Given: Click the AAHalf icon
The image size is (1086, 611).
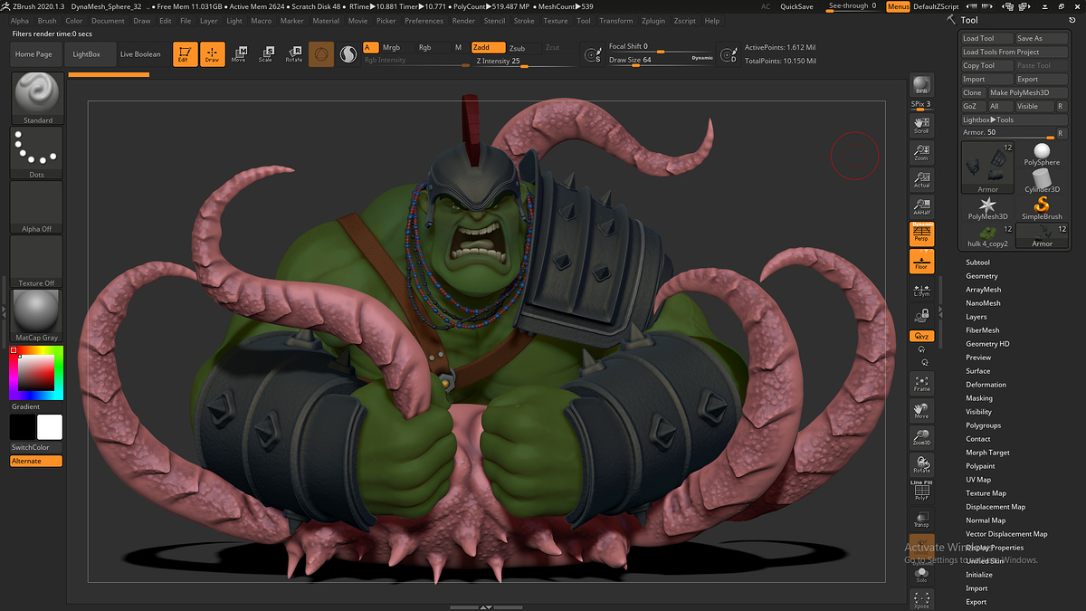Looking at the screenshot, I should [x=921, y=206].
